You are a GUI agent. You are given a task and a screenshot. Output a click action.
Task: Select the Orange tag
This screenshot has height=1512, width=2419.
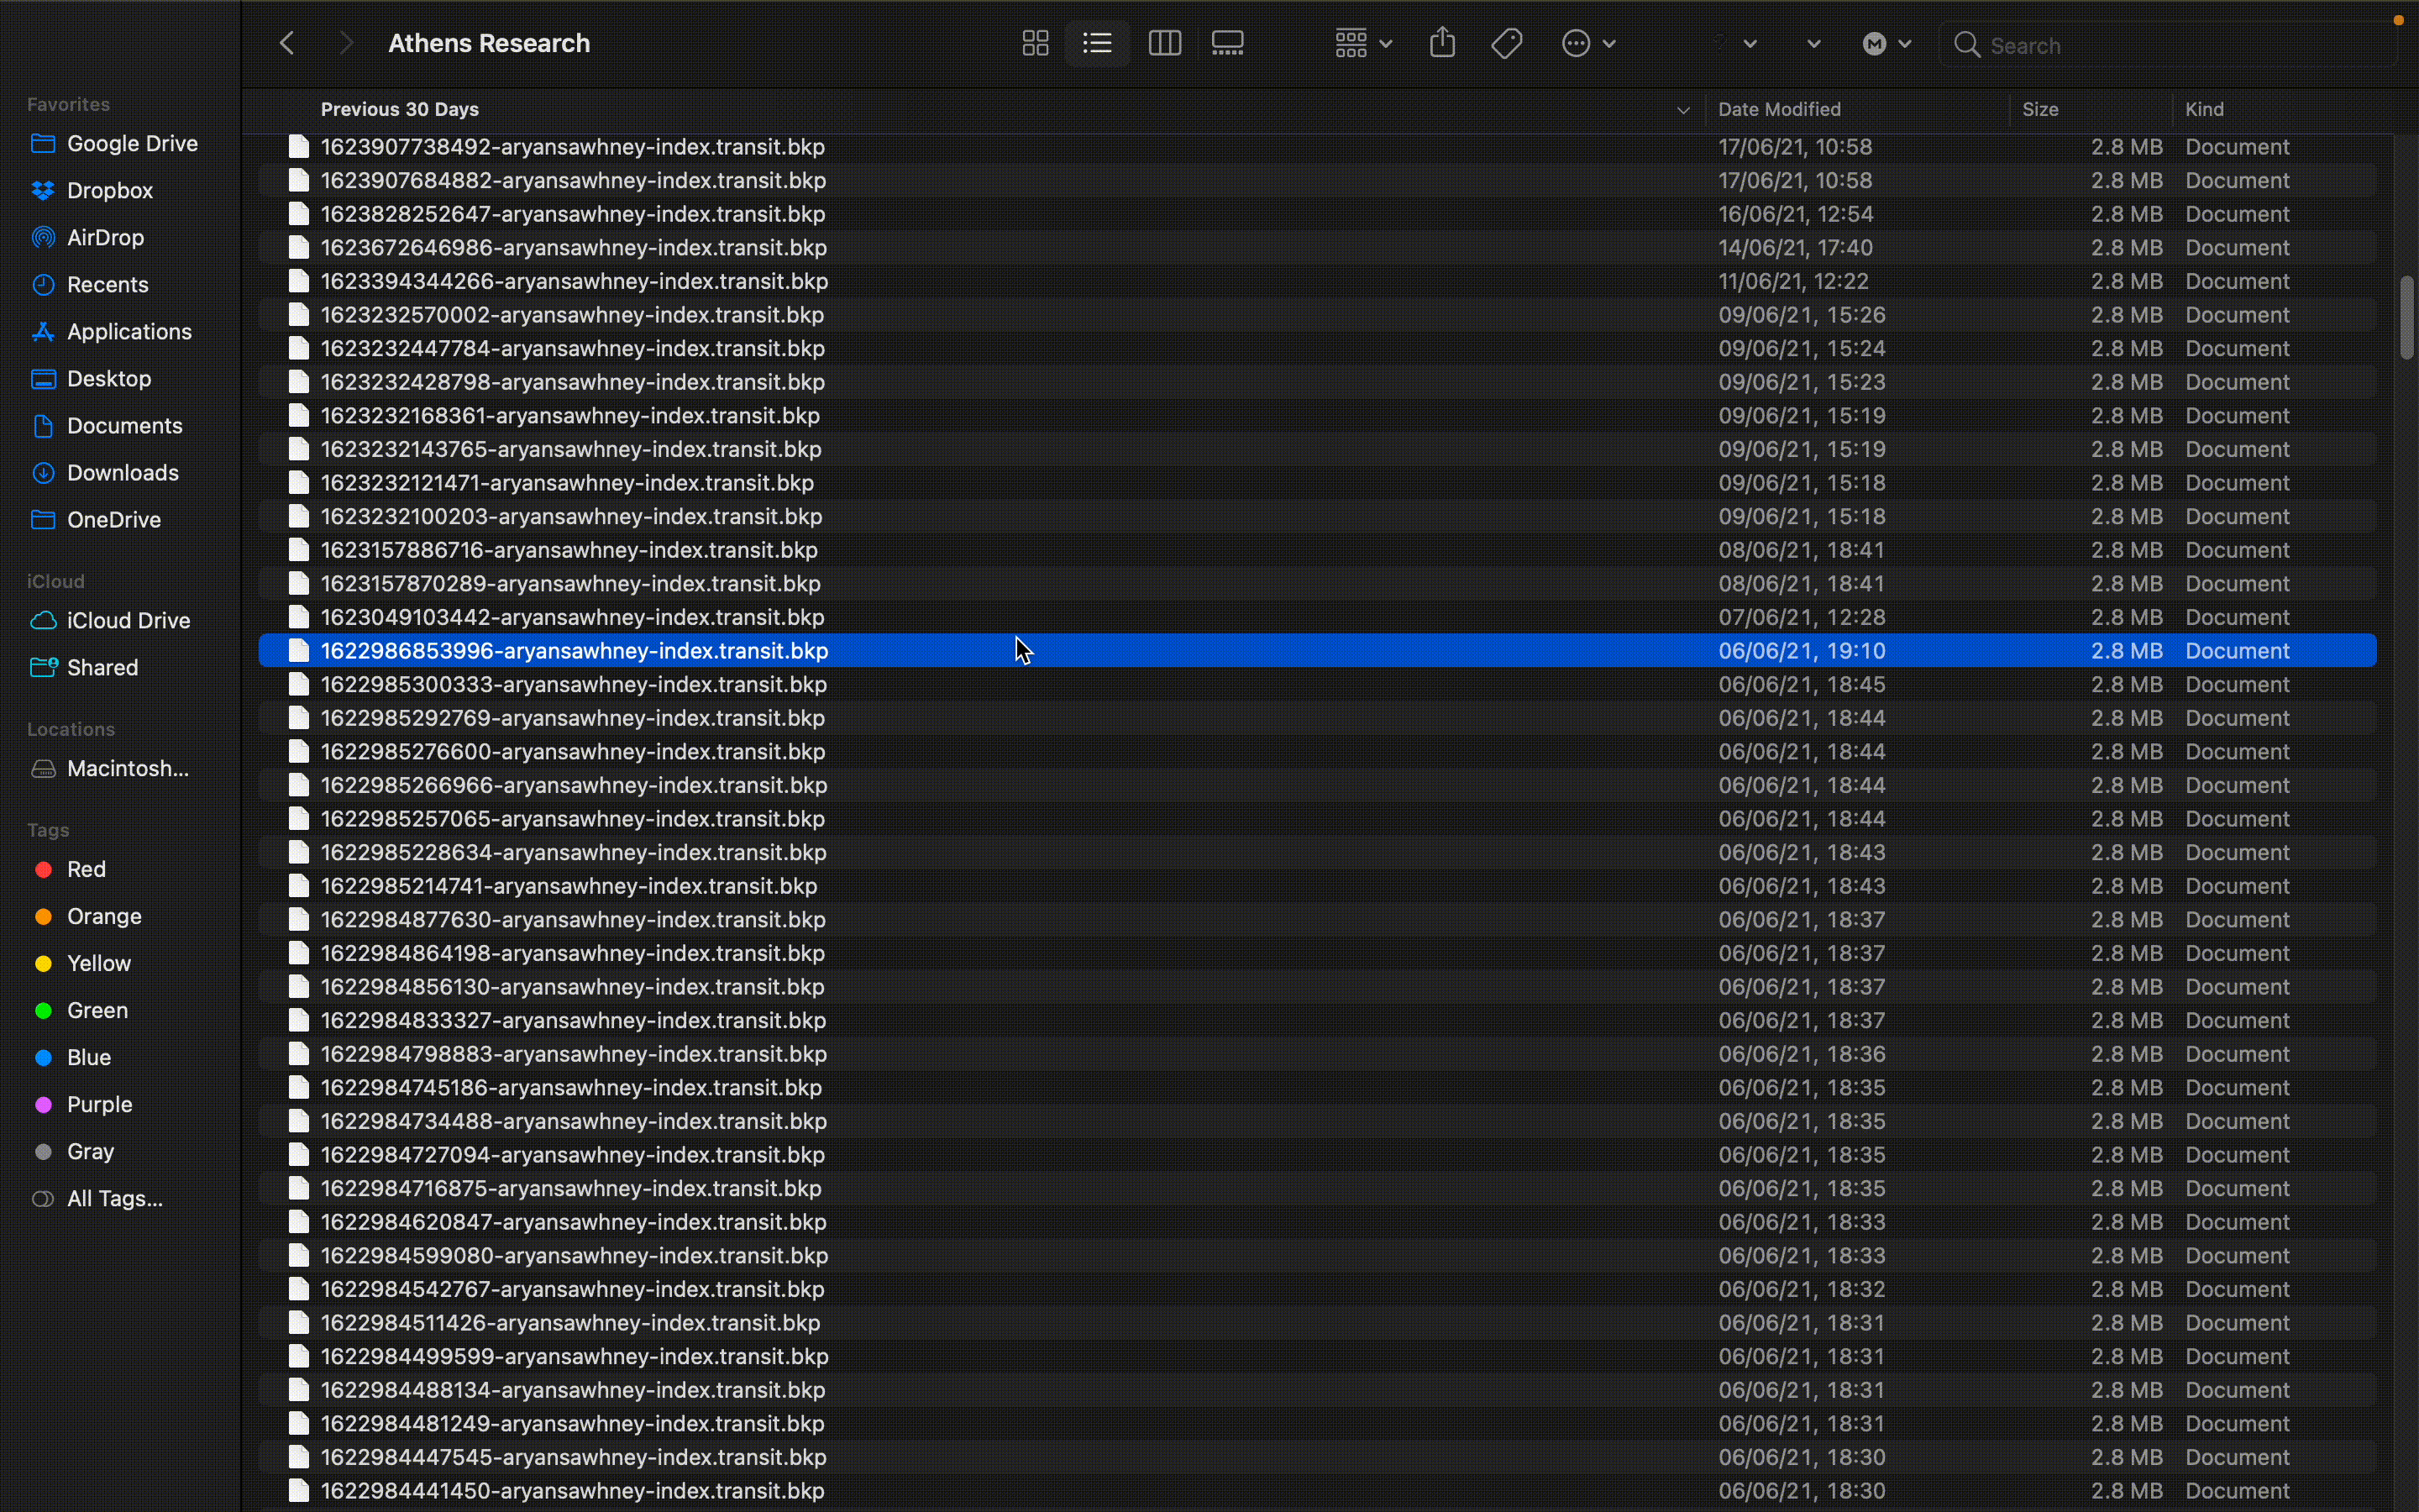(x=87, y=916)
